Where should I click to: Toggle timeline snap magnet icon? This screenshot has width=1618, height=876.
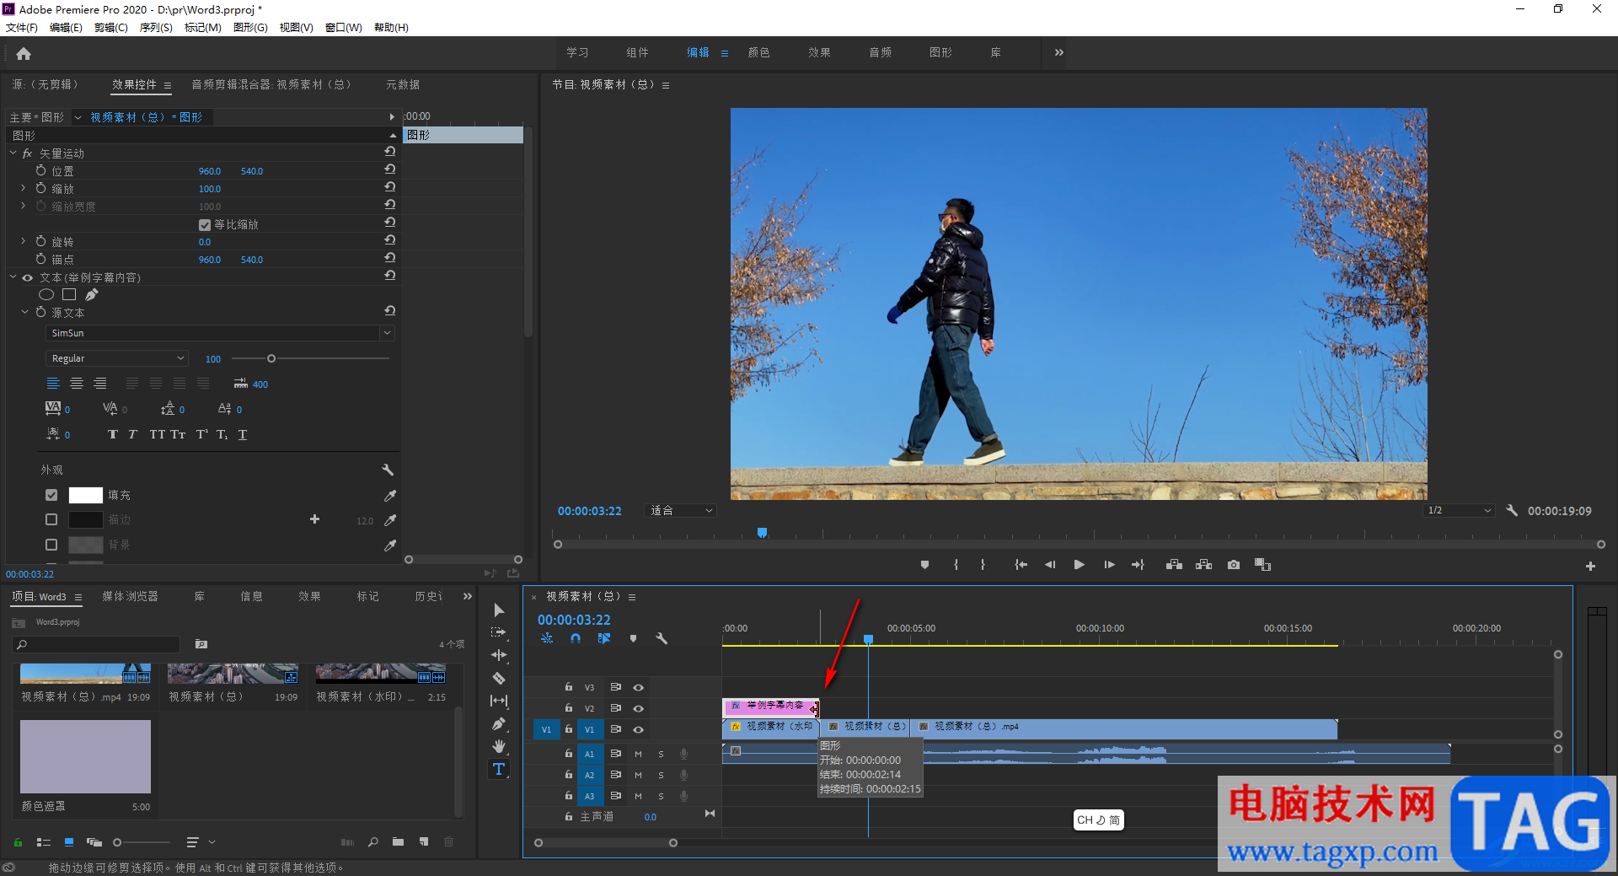[x=575, y=638]
